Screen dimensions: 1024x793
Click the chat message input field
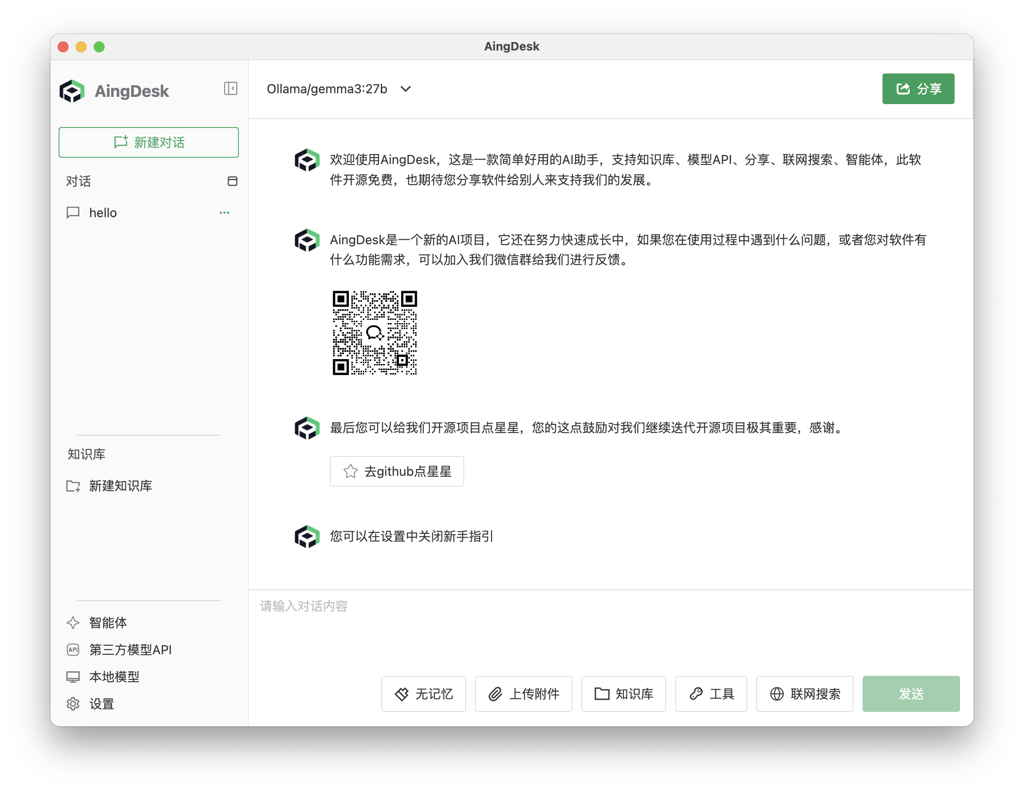(609, 628)
